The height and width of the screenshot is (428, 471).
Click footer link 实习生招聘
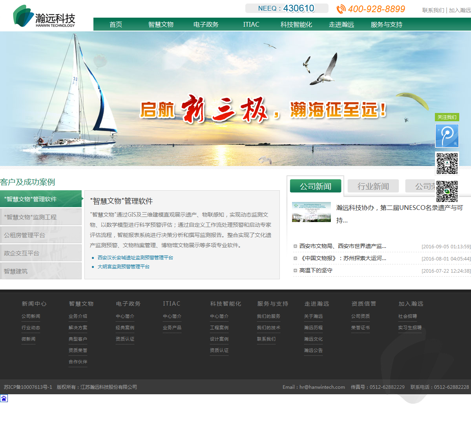point(410,328)
